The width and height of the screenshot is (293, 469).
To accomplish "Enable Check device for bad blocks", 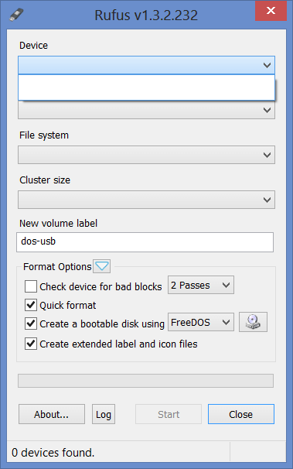I will (x=31, y=286).
